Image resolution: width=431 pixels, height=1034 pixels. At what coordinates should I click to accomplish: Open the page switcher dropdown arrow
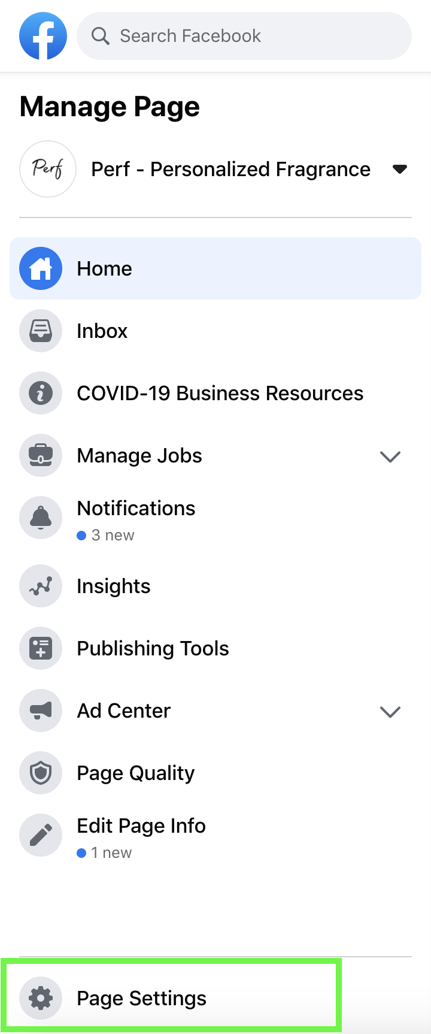[400, 170]
